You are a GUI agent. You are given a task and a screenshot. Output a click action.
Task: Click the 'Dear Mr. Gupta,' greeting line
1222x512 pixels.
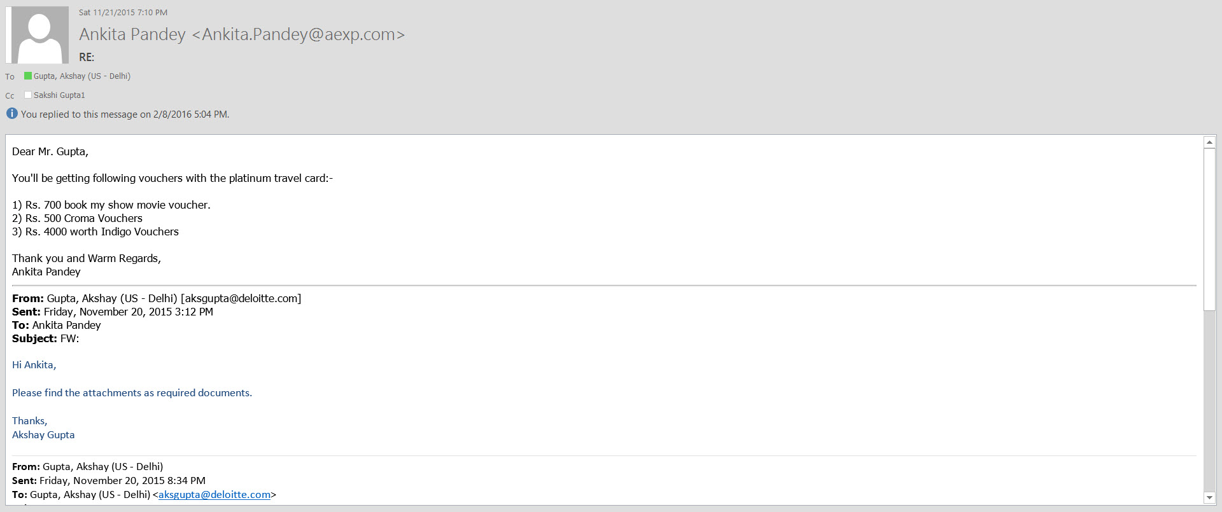tap(50, 151)
